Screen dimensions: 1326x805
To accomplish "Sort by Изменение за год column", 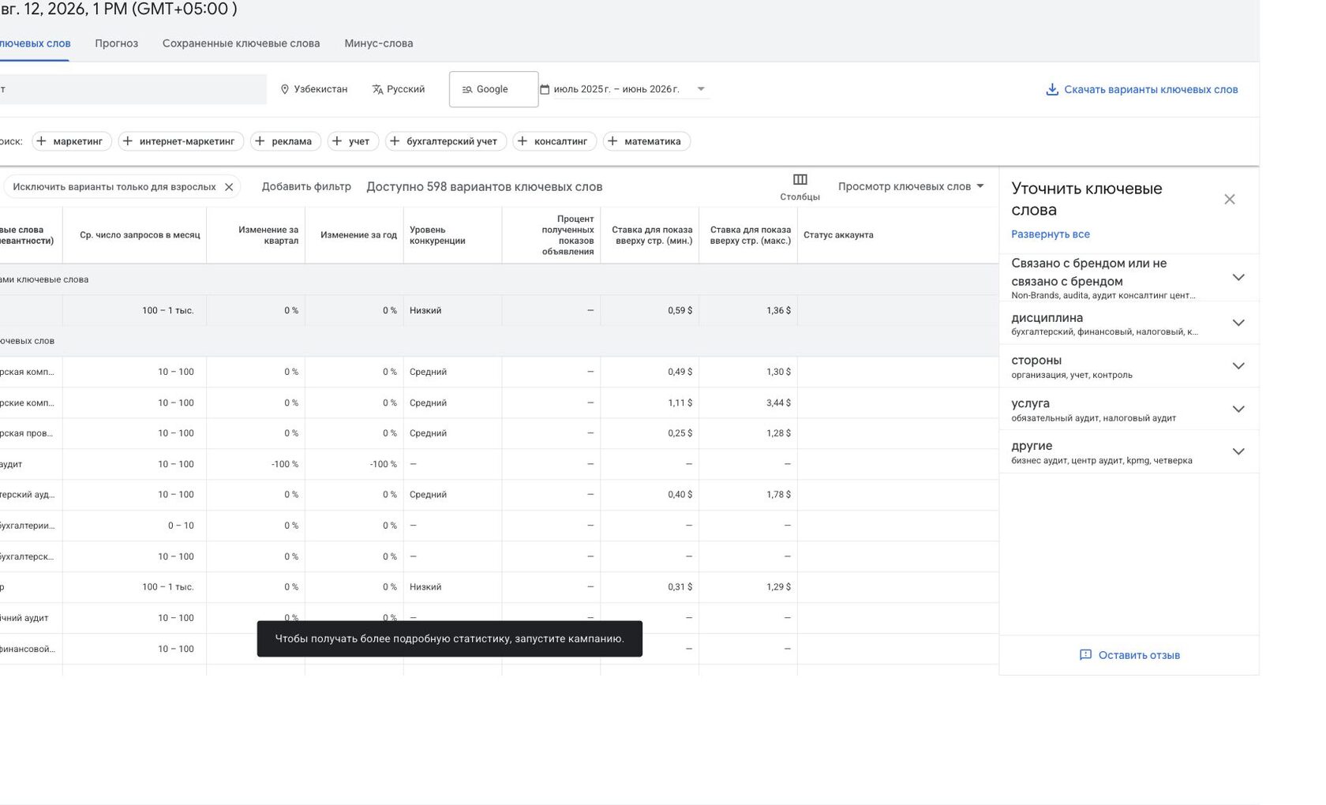I will coord(358,235).
